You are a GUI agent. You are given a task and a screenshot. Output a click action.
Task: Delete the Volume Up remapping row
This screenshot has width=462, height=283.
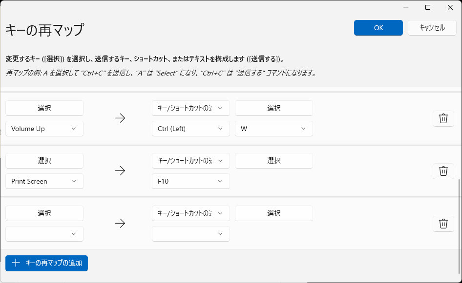click(443, 118)
